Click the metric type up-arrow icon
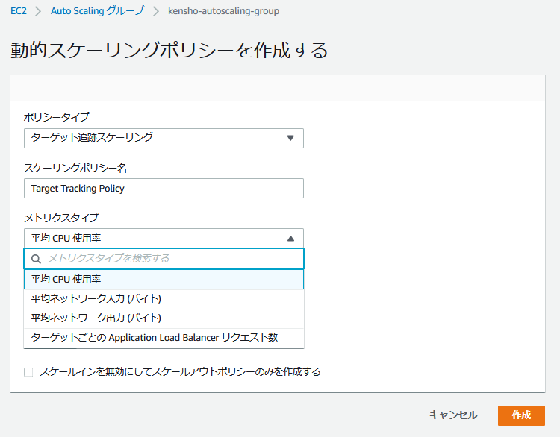This screenshot has width=560, height=437. pyautogui.click(x=290, y=239)
